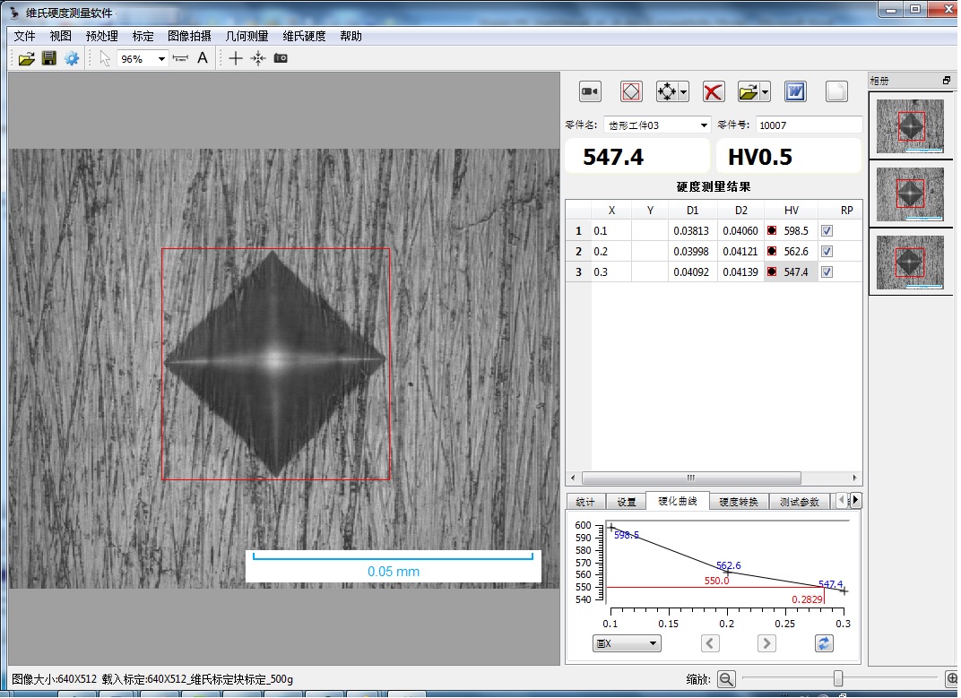The width and height of the screenshot is (961, 698).
Task: Click the diamond indentation auto-measure icon
Action: pyautogui.click(x=631, y=91)
